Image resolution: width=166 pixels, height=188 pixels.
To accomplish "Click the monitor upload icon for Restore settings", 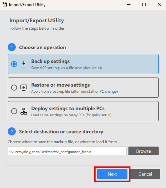I will click(x=24, y=88).
